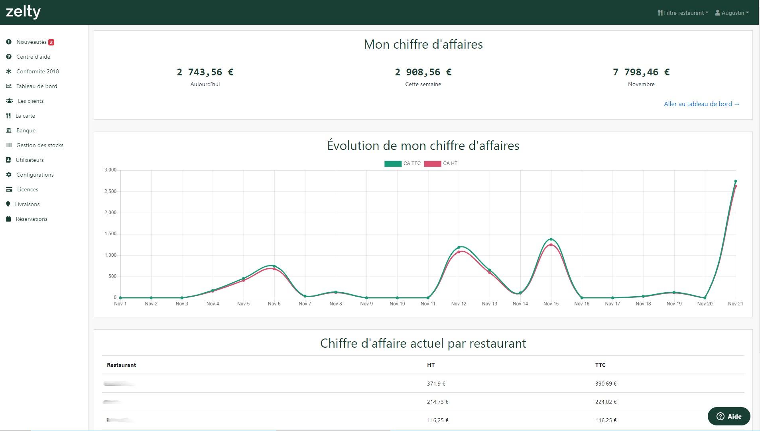Select the La carte cutlery icon
This screenshot has width=760, height=431.
[8, 116]
